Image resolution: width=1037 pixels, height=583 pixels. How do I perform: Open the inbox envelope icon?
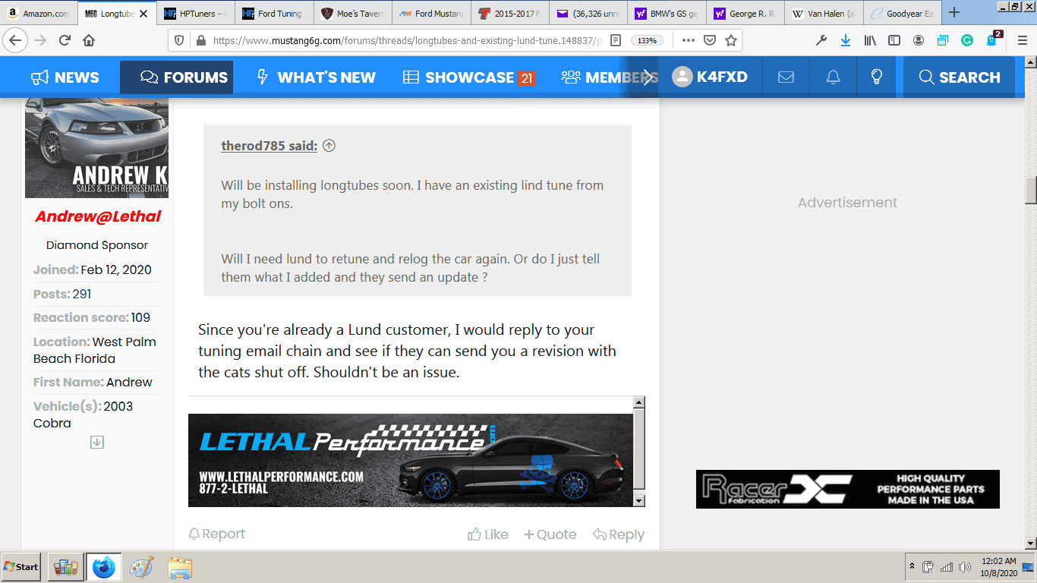pyautogui.click(x=786, y=77)
